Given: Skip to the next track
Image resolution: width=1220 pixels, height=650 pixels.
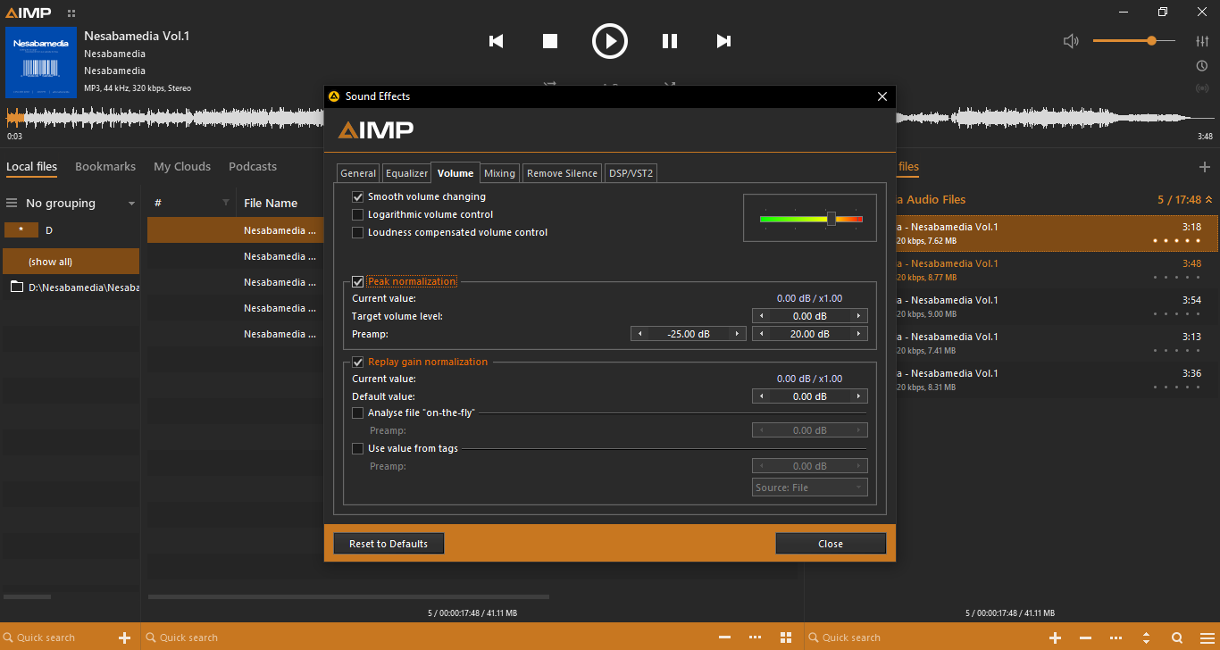Looking at the screenshot, I should tap(723, 41).
